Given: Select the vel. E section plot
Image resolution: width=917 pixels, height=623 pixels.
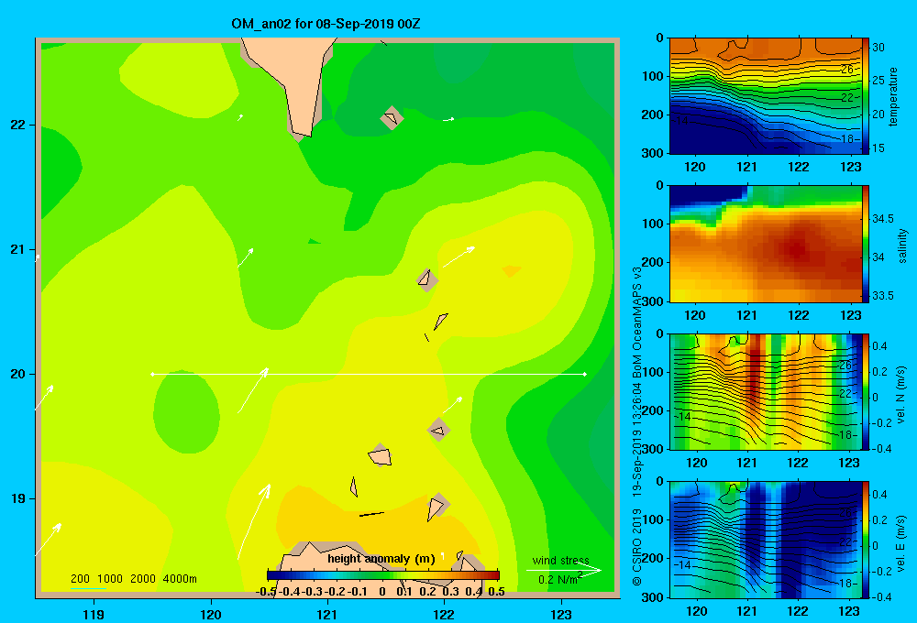Looking at the screenshot, I should pos(765,540).
